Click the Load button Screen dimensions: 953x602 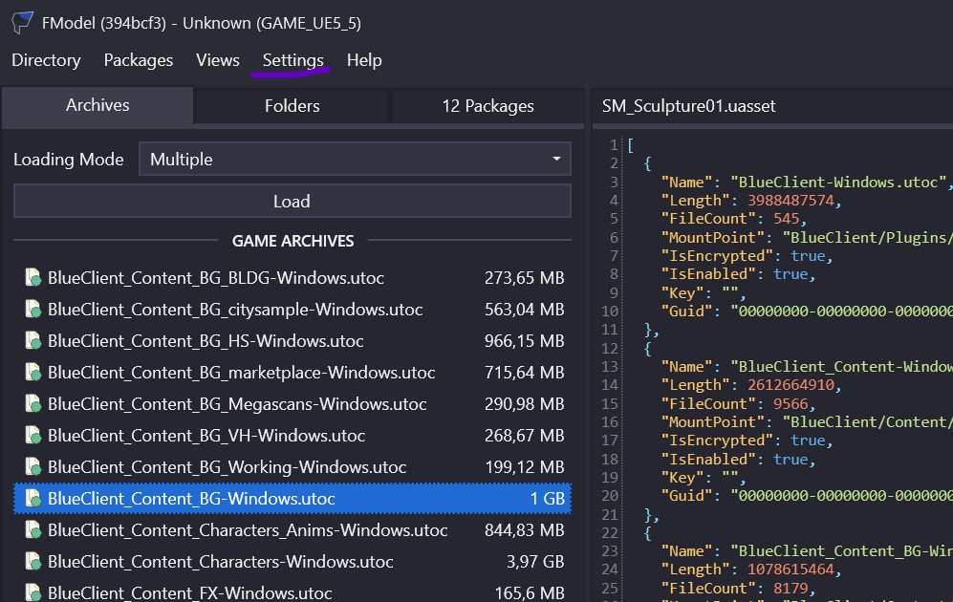(292, 201)
